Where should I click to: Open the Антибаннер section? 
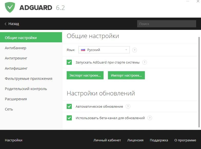(x=15, y=48)
